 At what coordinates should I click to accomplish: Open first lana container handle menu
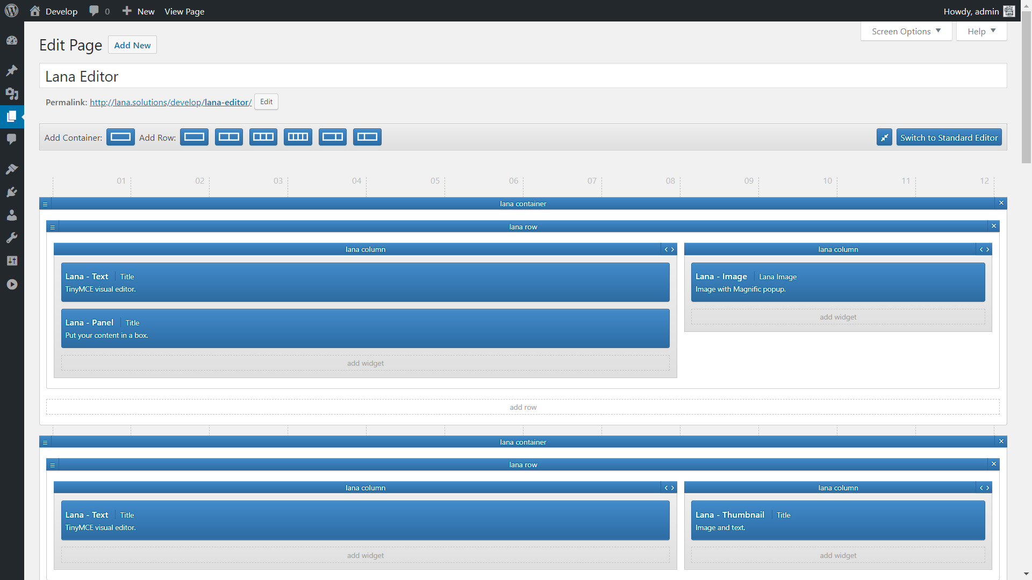[45, 204]
